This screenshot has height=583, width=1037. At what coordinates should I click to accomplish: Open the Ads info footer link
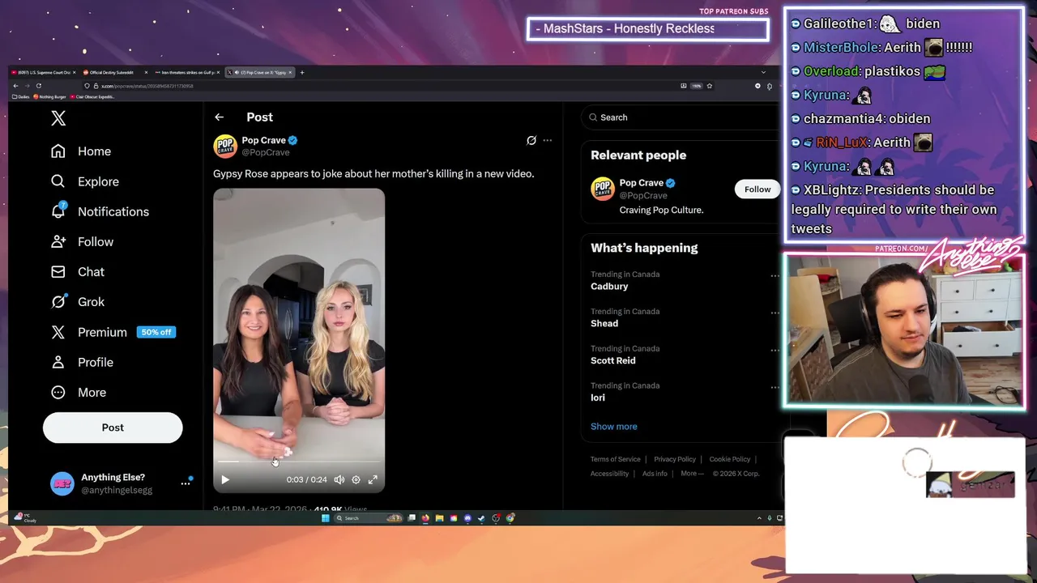click(x=655, y=474)
